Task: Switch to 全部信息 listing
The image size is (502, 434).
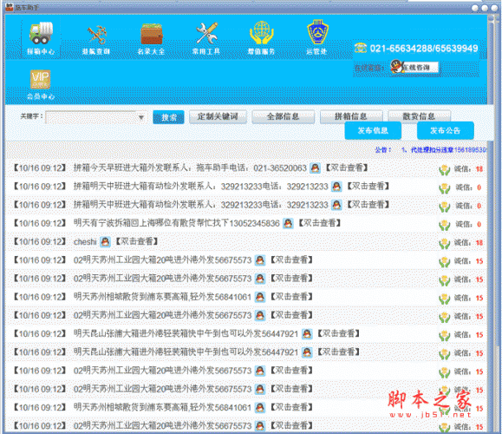Action: tap(283, 116)
